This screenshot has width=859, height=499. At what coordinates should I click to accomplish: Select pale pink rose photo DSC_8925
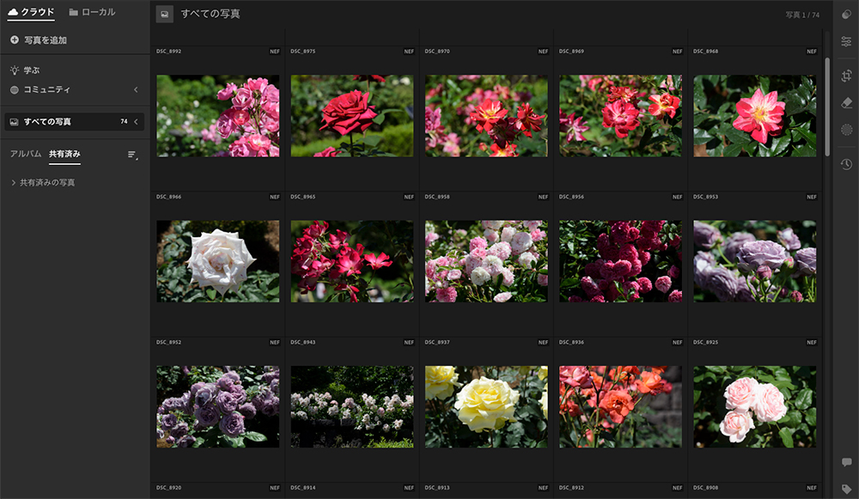coord(755,407)
